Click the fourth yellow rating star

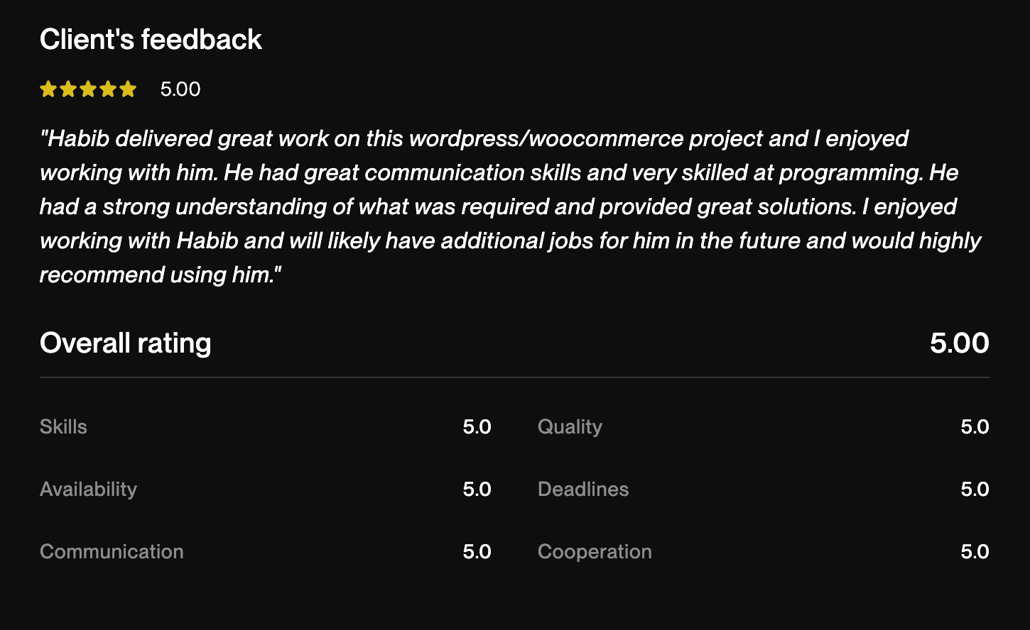pos(107,89)
